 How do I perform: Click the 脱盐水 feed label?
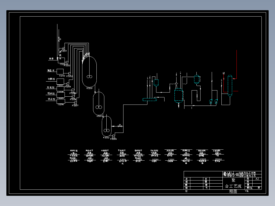click(51, 70)
